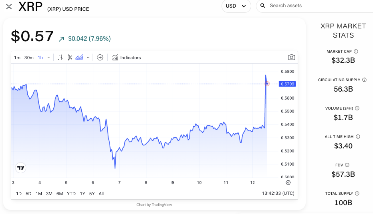Set interval to 1h
Screen dimensions: 373x214
pyautogui.click(x=40, y=58)
